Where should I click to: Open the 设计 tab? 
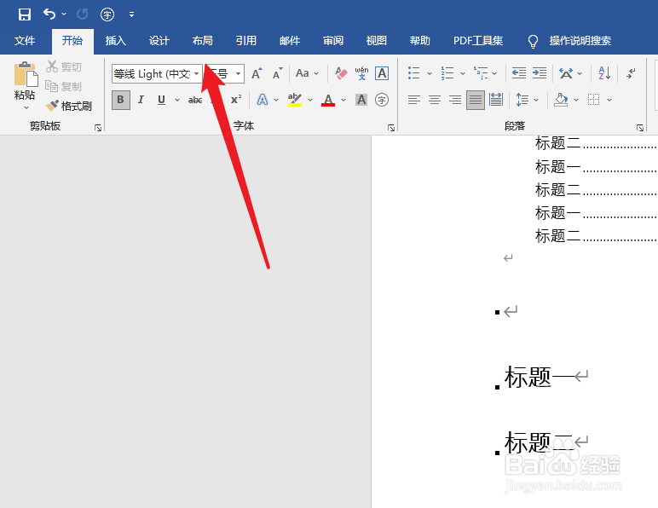[x=159, y=41]
